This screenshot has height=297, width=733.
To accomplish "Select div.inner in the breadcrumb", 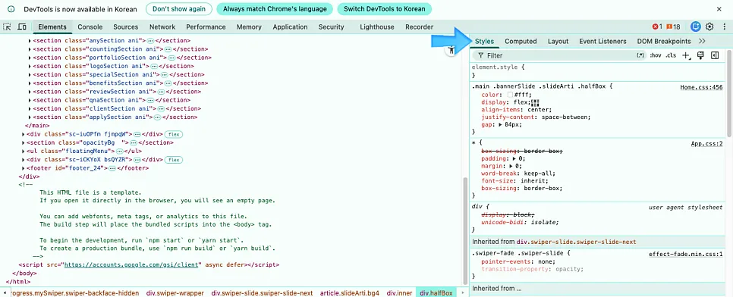I will click(x=400, y=293).
